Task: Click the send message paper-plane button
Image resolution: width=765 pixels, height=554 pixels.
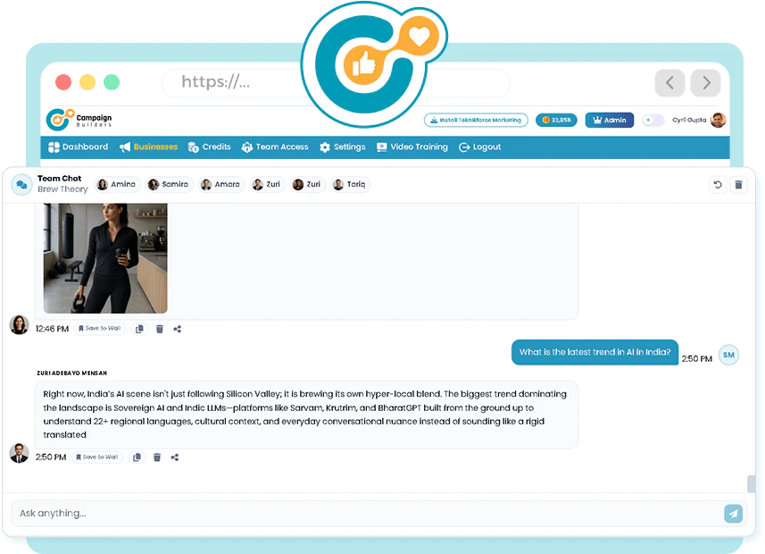Action: 733,514
